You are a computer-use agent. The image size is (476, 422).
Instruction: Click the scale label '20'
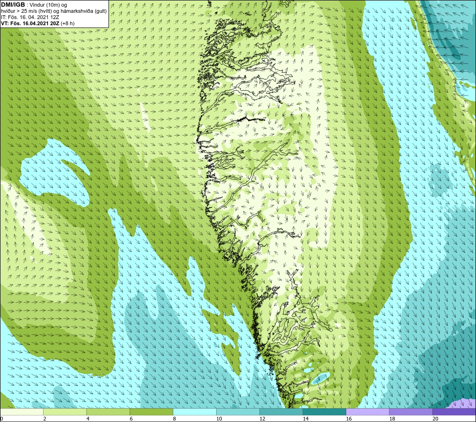436,419
